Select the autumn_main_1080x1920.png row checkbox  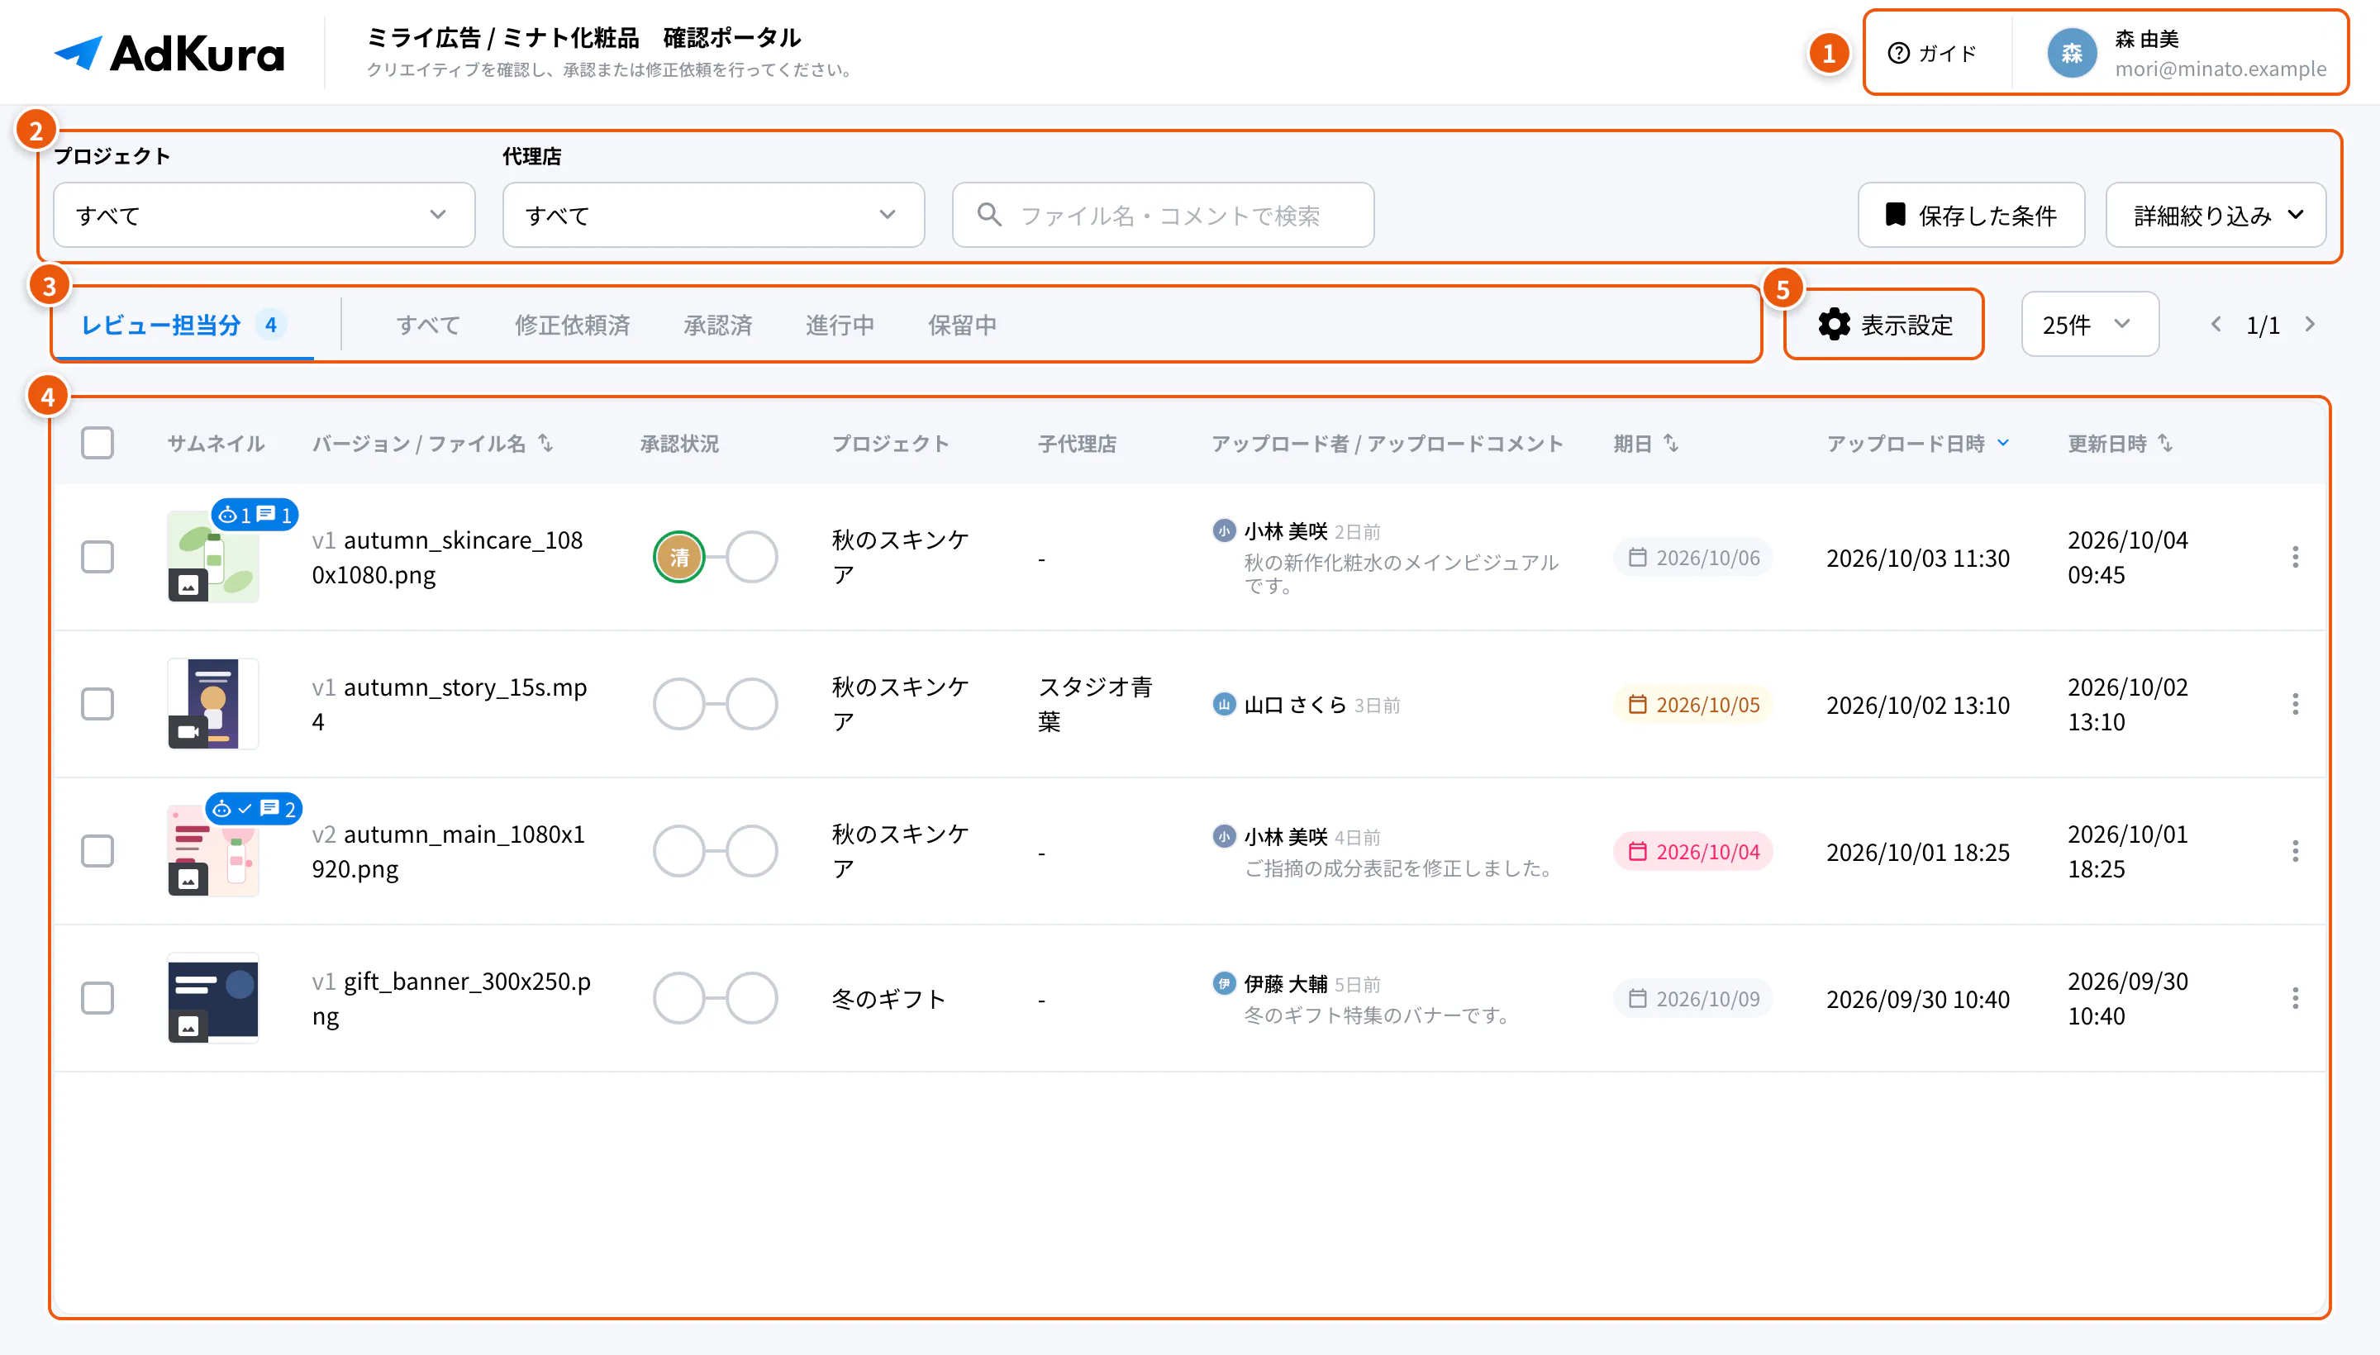pos(97,851)
